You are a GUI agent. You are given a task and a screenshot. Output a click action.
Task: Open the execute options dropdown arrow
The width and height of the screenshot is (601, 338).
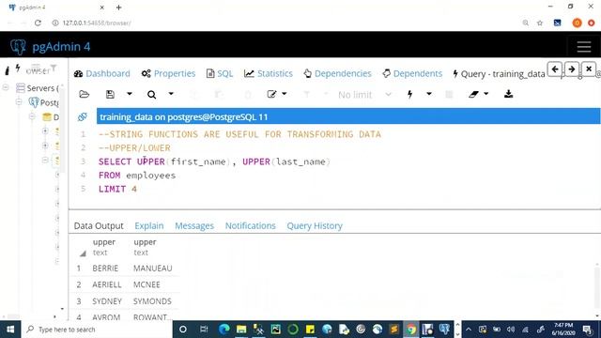pyautogui.click(x=429, y=94)
